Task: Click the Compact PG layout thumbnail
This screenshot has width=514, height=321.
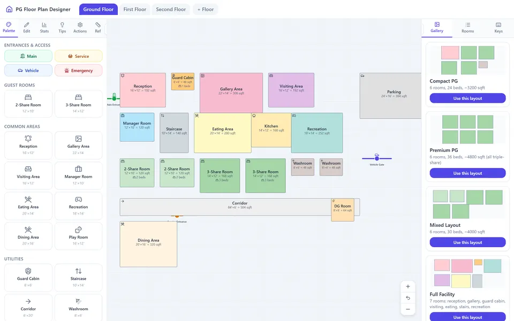Action: pyautogui.click(x=467, y=60)
